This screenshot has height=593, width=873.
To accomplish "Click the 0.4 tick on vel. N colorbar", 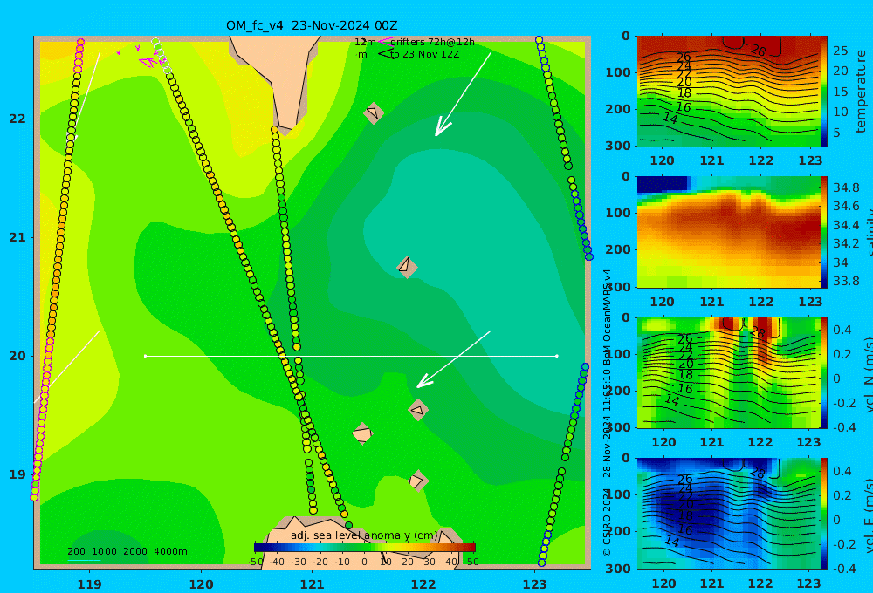I will tap(842, 330).
